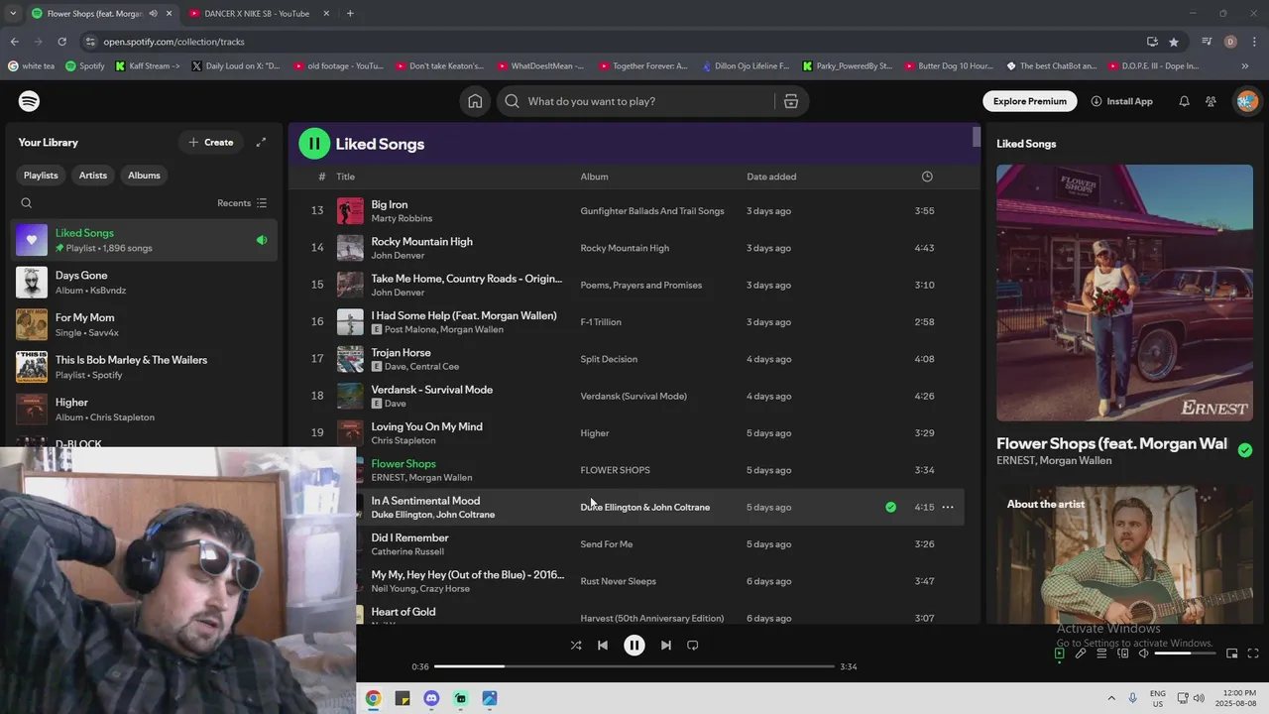
Task: Open the Spotify profile avatar menu
Action: [1247, 101]
